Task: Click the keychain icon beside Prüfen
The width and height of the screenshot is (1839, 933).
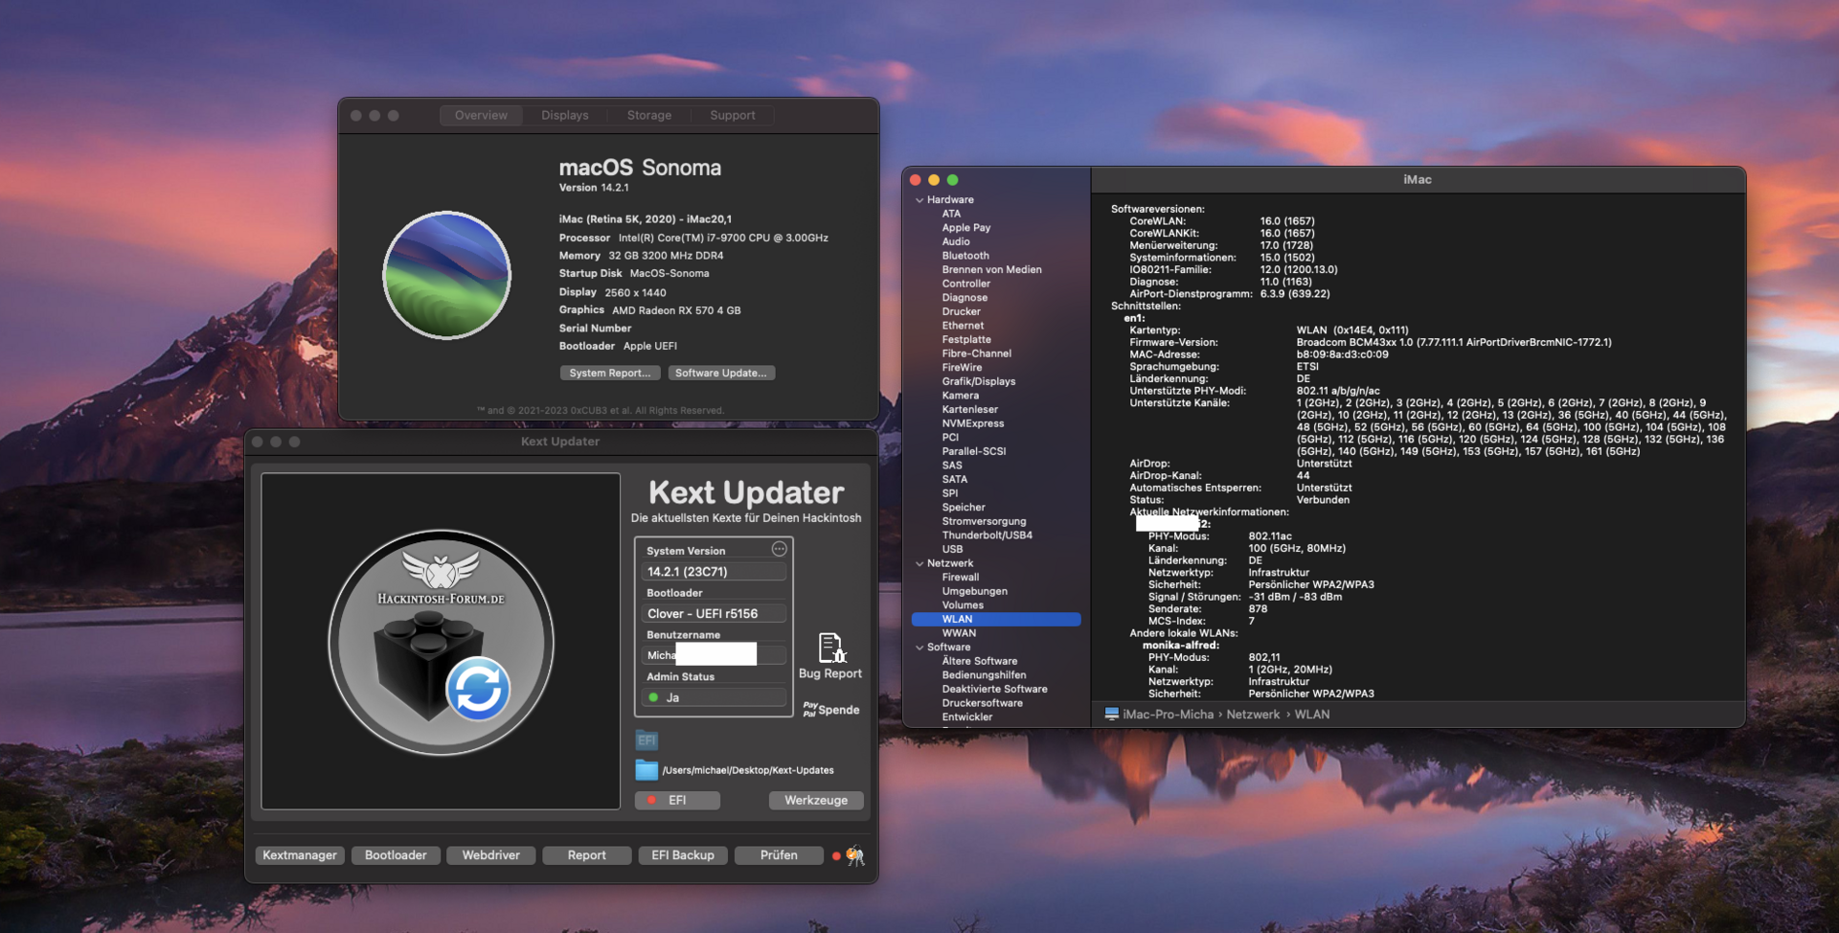Action: pos(855,855)
